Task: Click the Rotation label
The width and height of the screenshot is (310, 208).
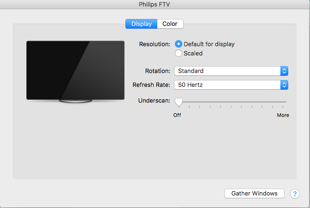Action: point(158,71)
